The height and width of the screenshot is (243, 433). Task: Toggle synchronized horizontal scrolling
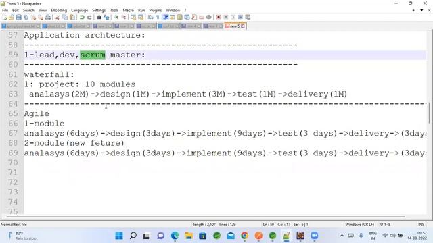(x=141, y=18)
